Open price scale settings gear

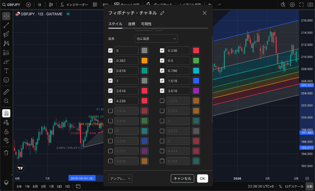(x=307, y=178)
